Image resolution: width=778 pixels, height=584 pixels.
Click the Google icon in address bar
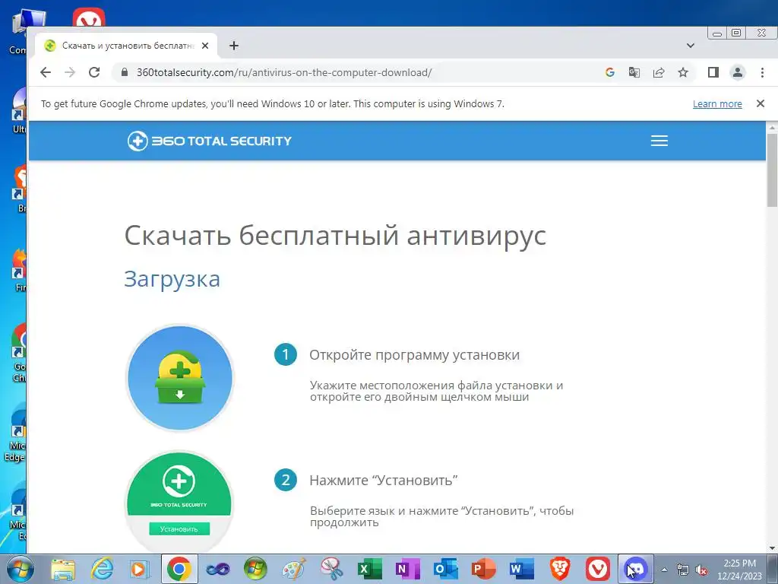[x=610, y=72]
